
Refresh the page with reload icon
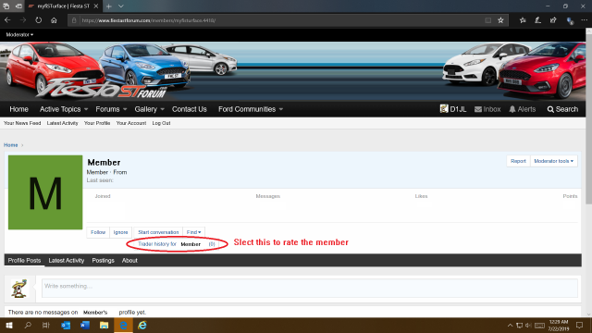click(39, 20)
